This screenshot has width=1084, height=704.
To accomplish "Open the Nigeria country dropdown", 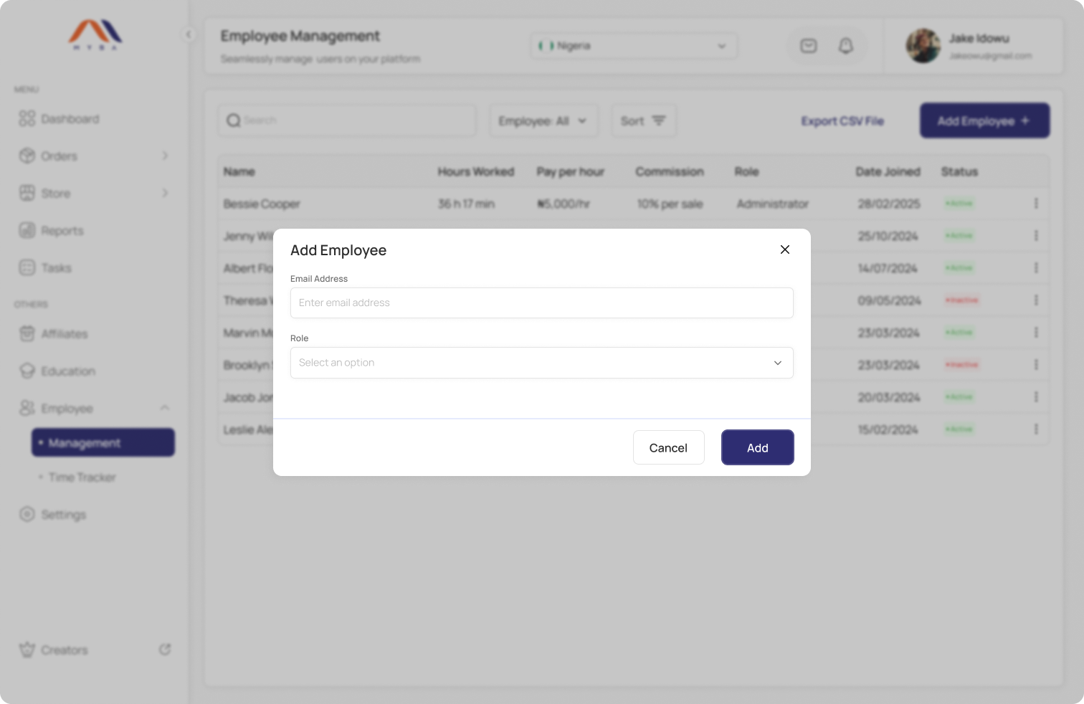I will click(634, 46).
